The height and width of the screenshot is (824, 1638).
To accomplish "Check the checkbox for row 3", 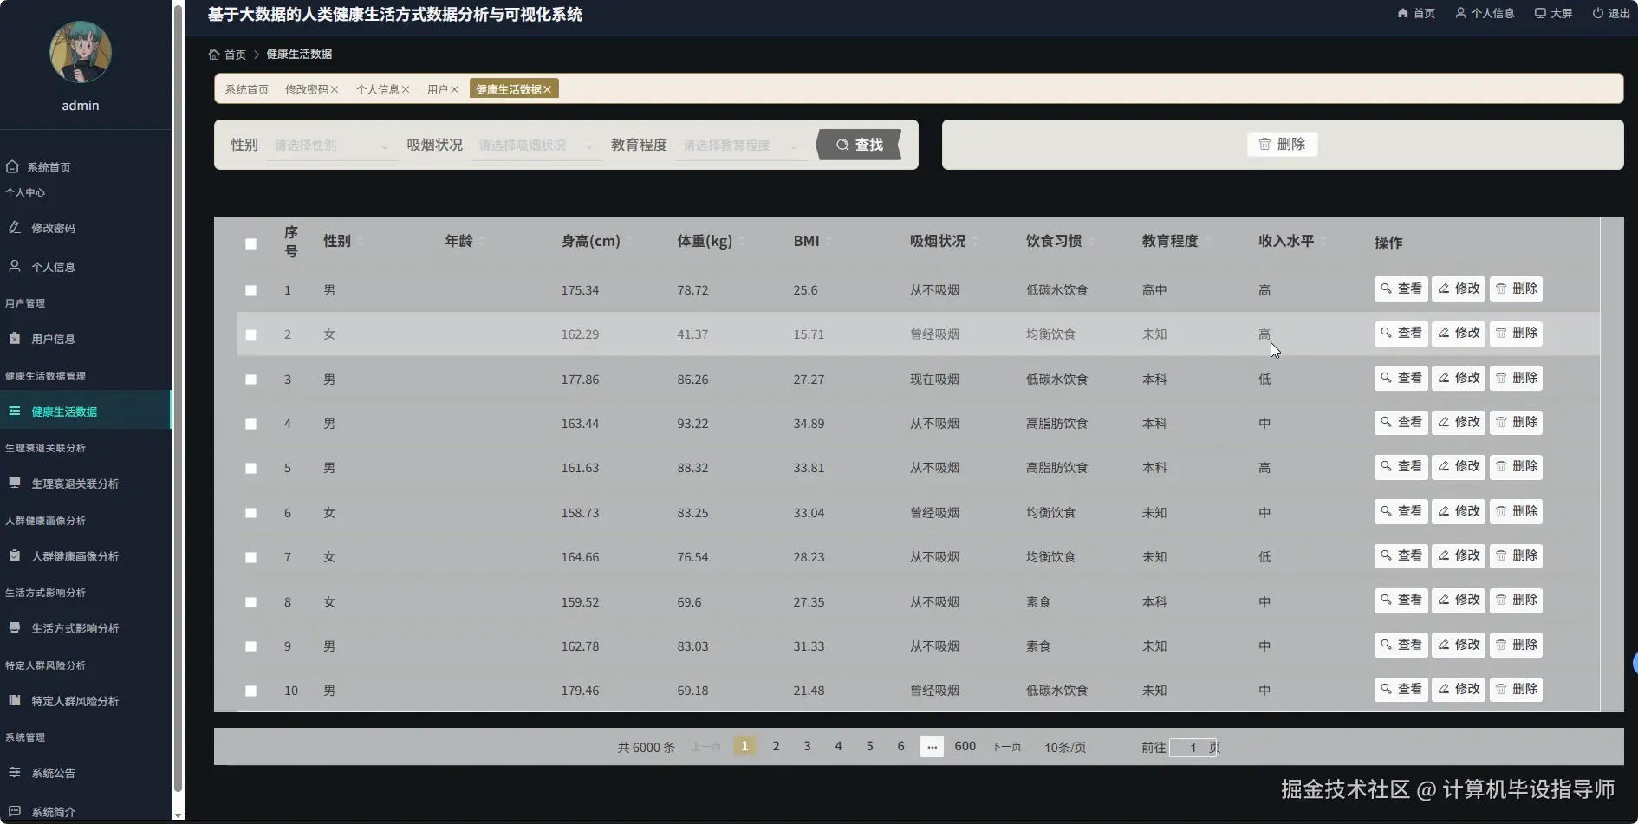I will coord(250,379).
